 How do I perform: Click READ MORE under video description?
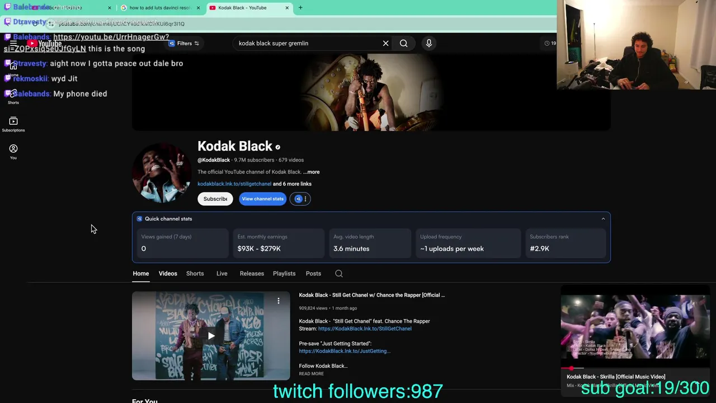pyautogui.click(x=311, y=373)
